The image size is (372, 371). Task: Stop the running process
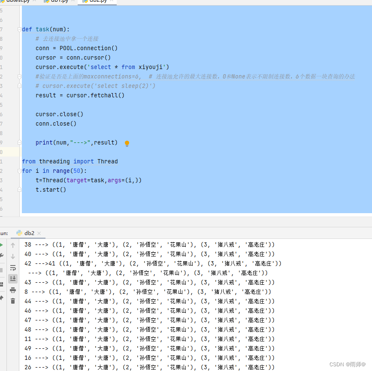click(x=3, y=269)
